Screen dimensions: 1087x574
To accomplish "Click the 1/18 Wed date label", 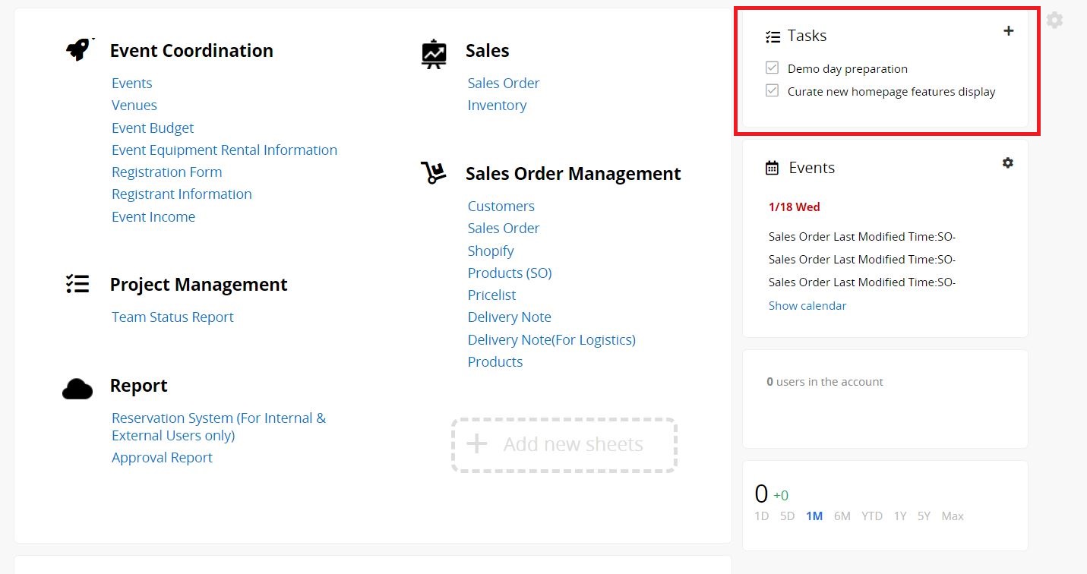I will click(x=794, y=207).
